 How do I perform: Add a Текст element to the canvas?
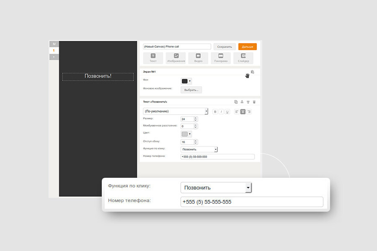click(x=153, y=58)
